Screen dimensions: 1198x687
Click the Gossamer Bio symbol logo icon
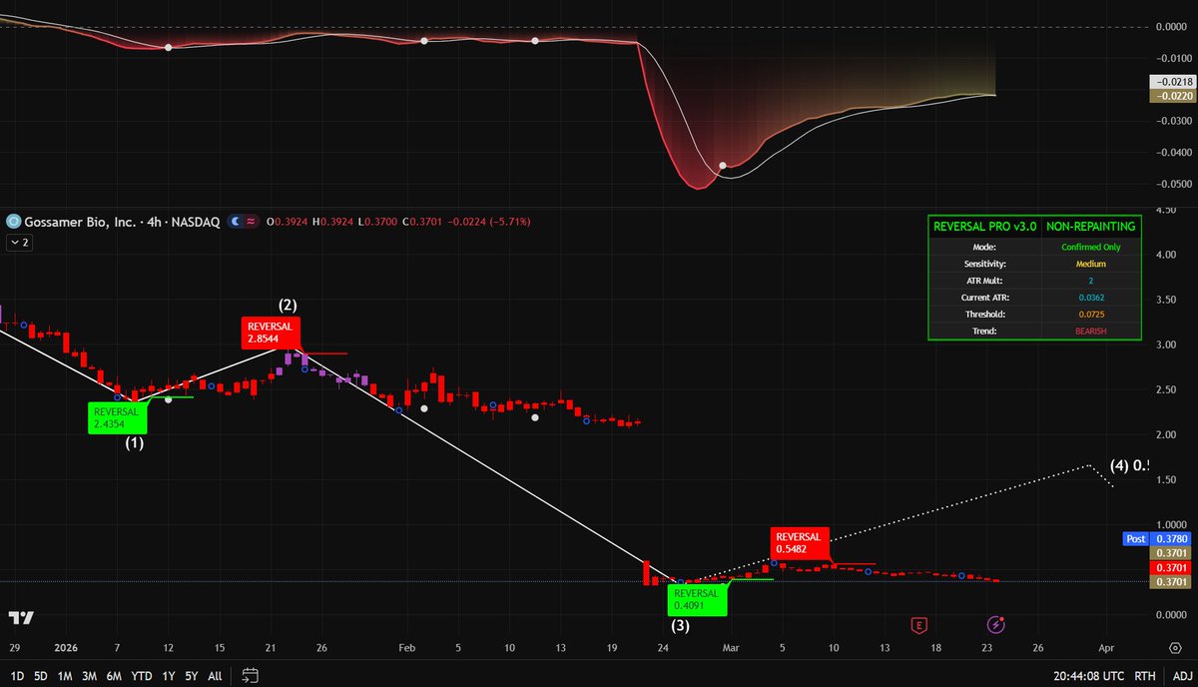14,221
